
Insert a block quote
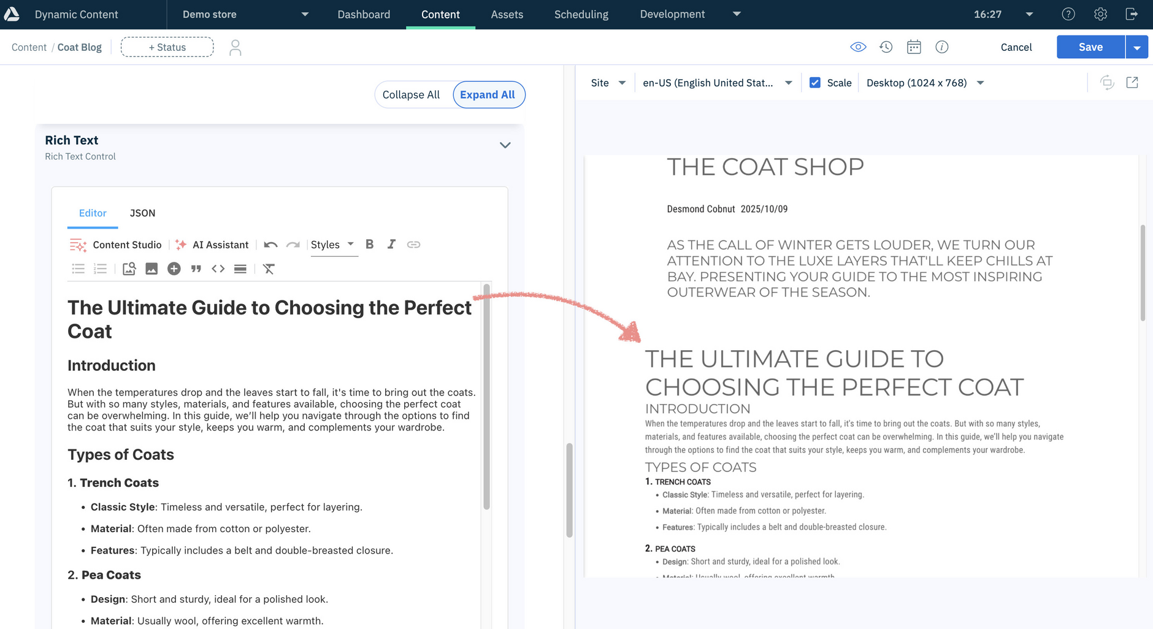pos(196,269)
